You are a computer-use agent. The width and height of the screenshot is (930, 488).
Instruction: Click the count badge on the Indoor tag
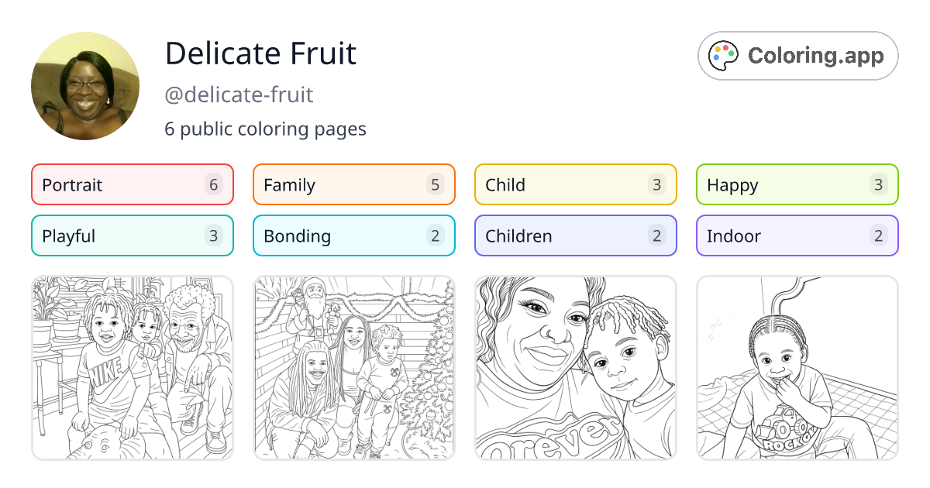point(879,235)
